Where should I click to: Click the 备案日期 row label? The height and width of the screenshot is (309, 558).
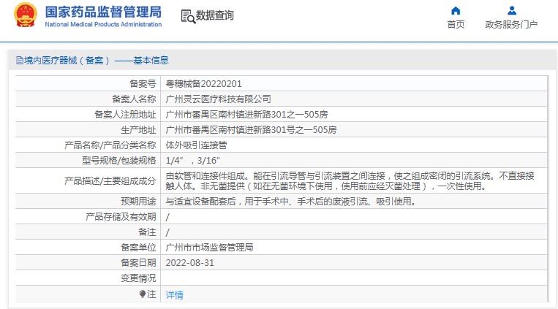(138, 263)
